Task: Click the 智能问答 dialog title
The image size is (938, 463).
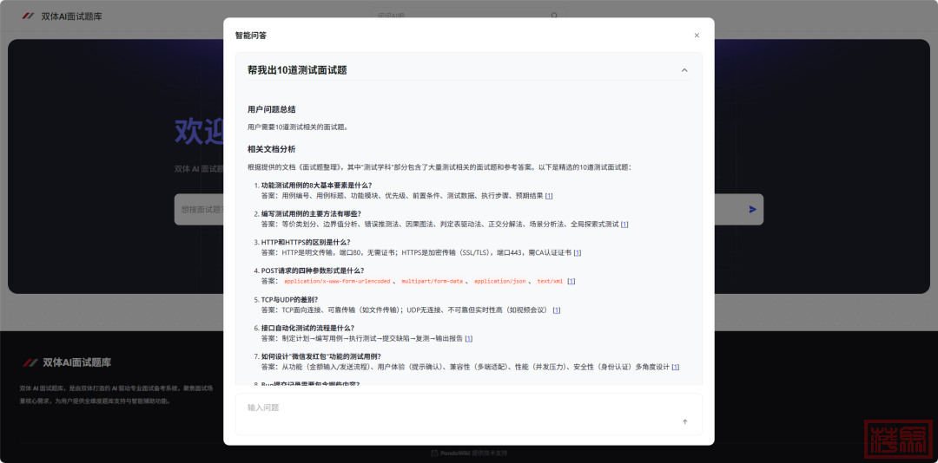Action: [x=251, y=36]
